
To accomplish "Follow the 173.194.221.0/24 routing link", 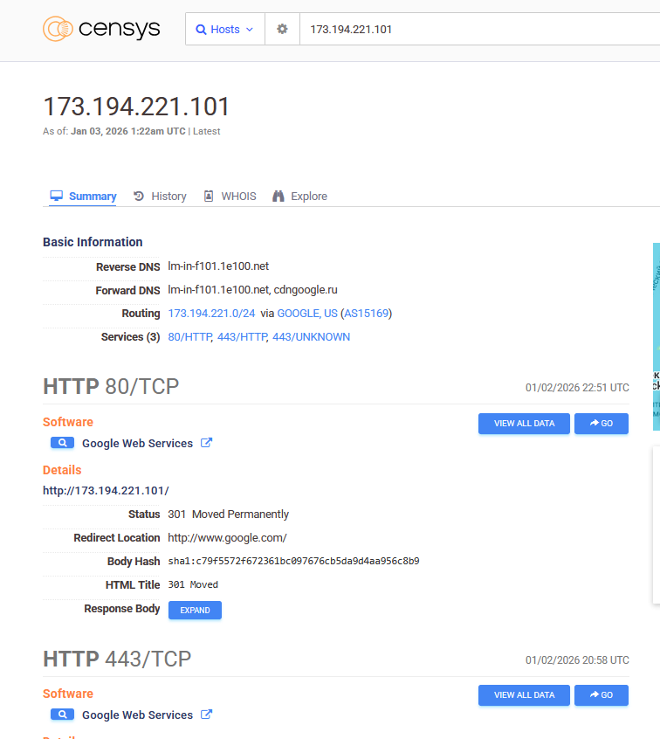I will (211, 314).
